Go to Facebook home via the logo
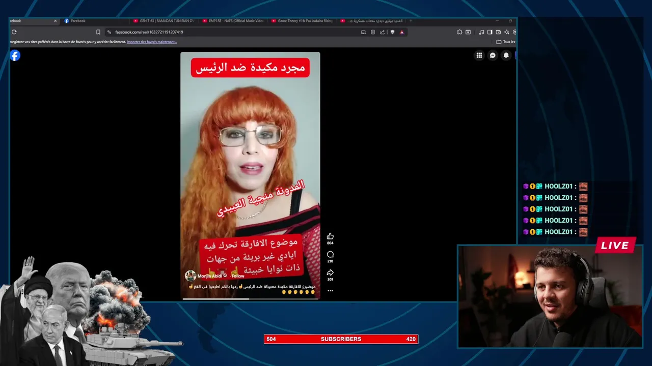 pos(15,55)
